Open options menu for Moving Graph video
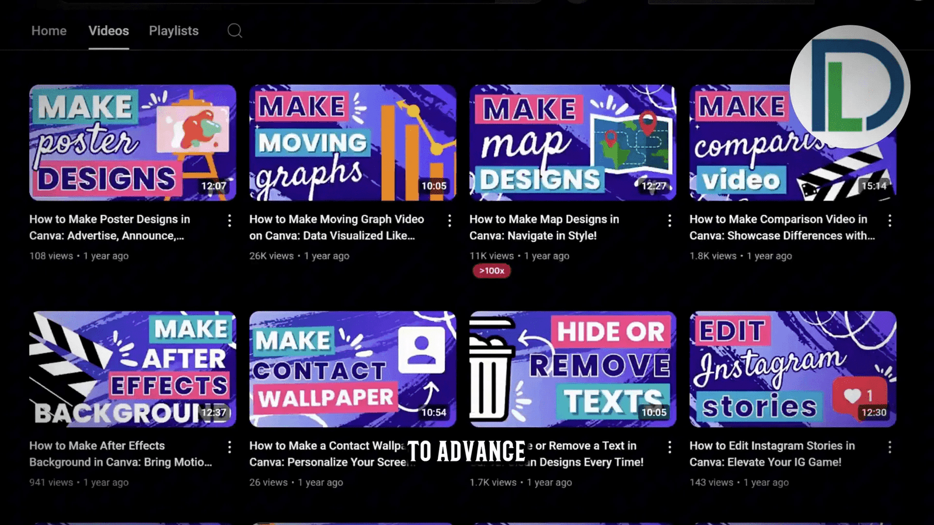Image resolution: width=934 pixels, height=525 pixels. (x=449, y=220)
